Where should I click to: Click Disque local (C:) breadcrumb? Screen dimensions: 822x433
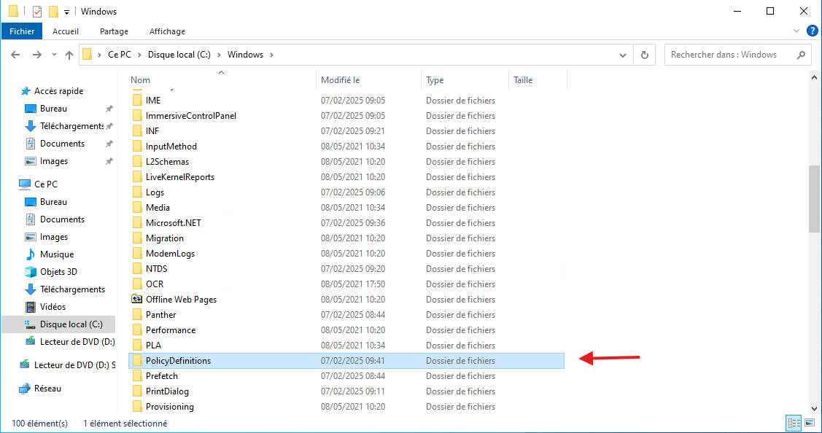coord(179,55)
